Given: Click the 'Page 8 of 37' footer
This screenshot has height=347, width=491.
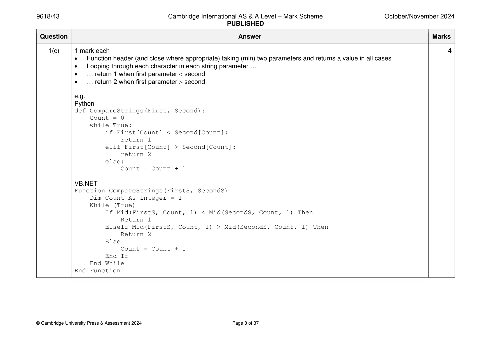Looking at the screenshot, I should coord(245,323).
